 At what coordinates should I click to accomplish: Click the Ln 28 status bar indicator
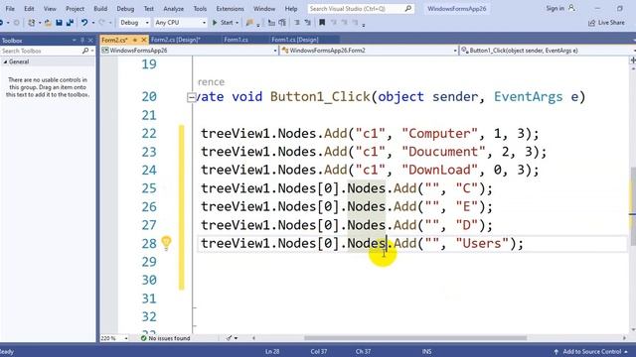coord(272,351)
